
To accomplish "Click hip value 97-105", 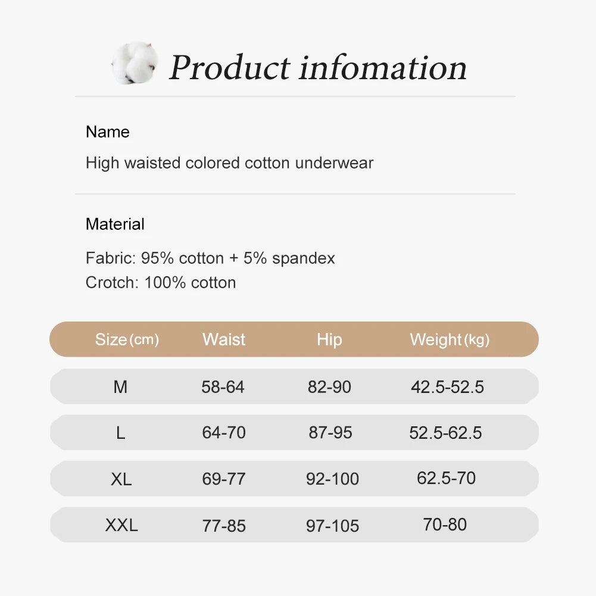I will pos(332,526).
